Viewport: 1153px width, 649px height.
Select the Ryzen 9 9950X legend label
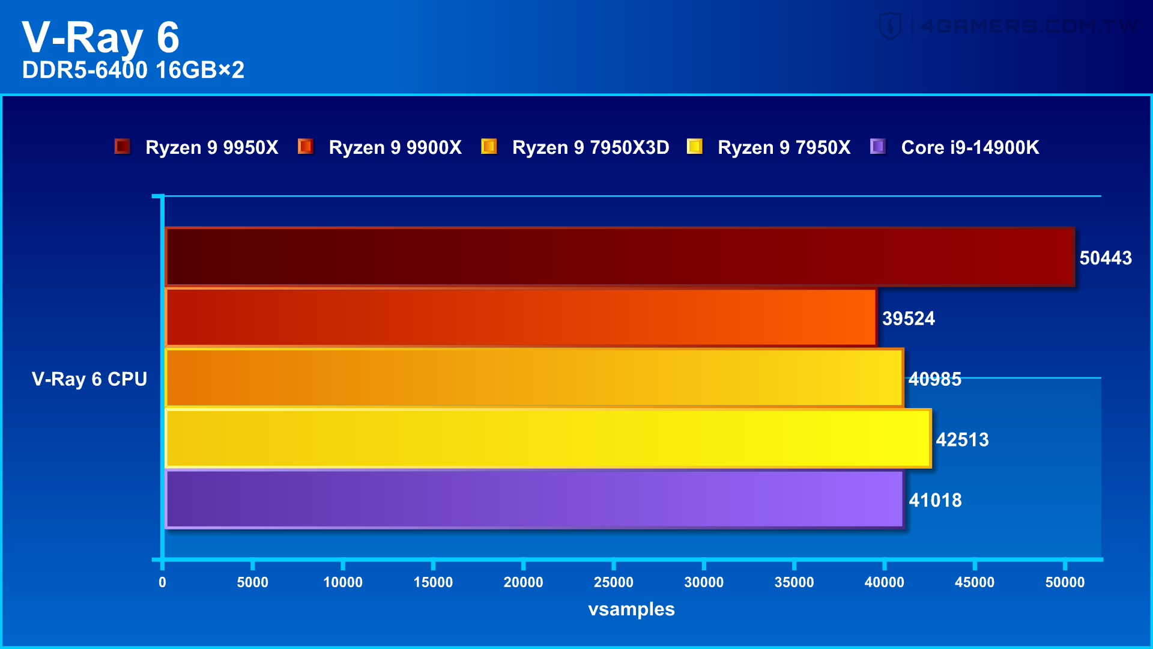click(x=212, y=148)
